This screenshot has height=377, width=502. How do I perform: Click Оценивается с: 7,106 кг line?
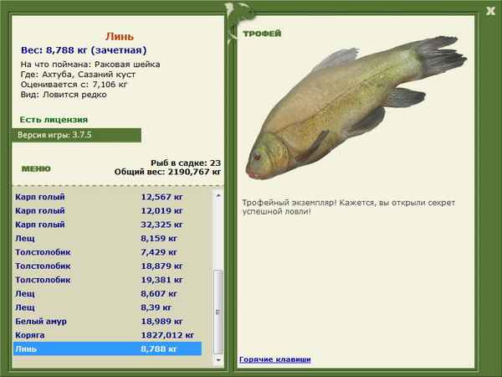[74, 85]
